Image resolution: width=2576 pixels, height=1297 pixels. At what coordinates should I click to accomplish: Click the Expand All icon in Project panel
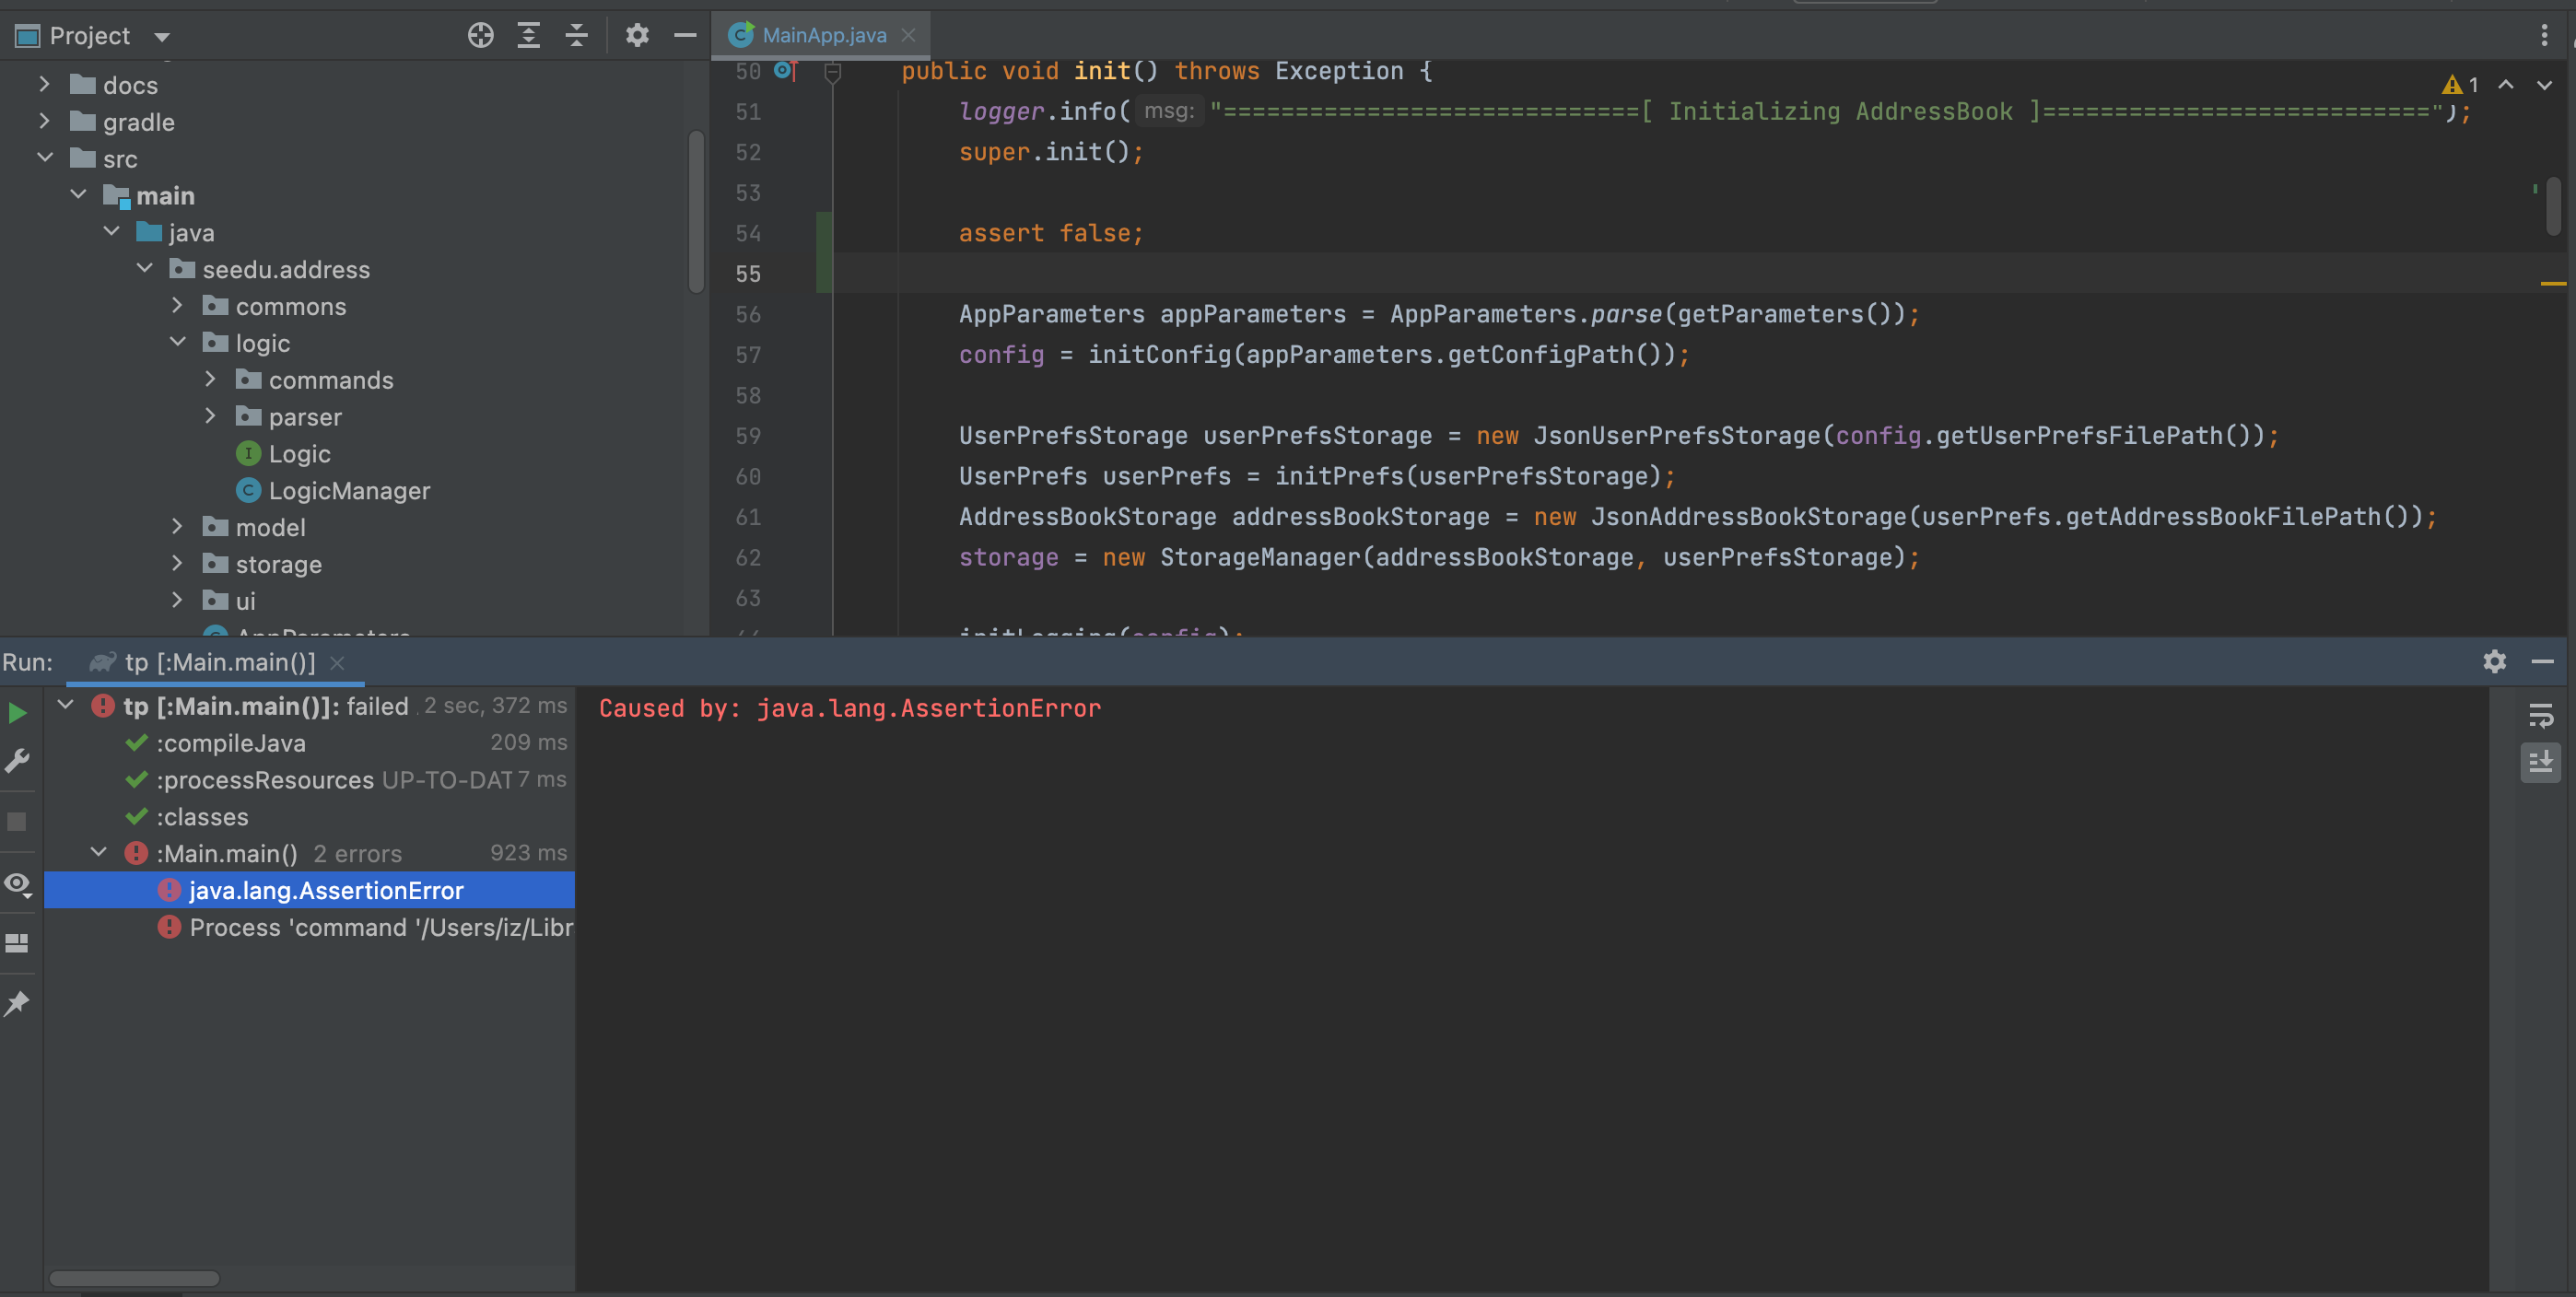click(528, 36)
